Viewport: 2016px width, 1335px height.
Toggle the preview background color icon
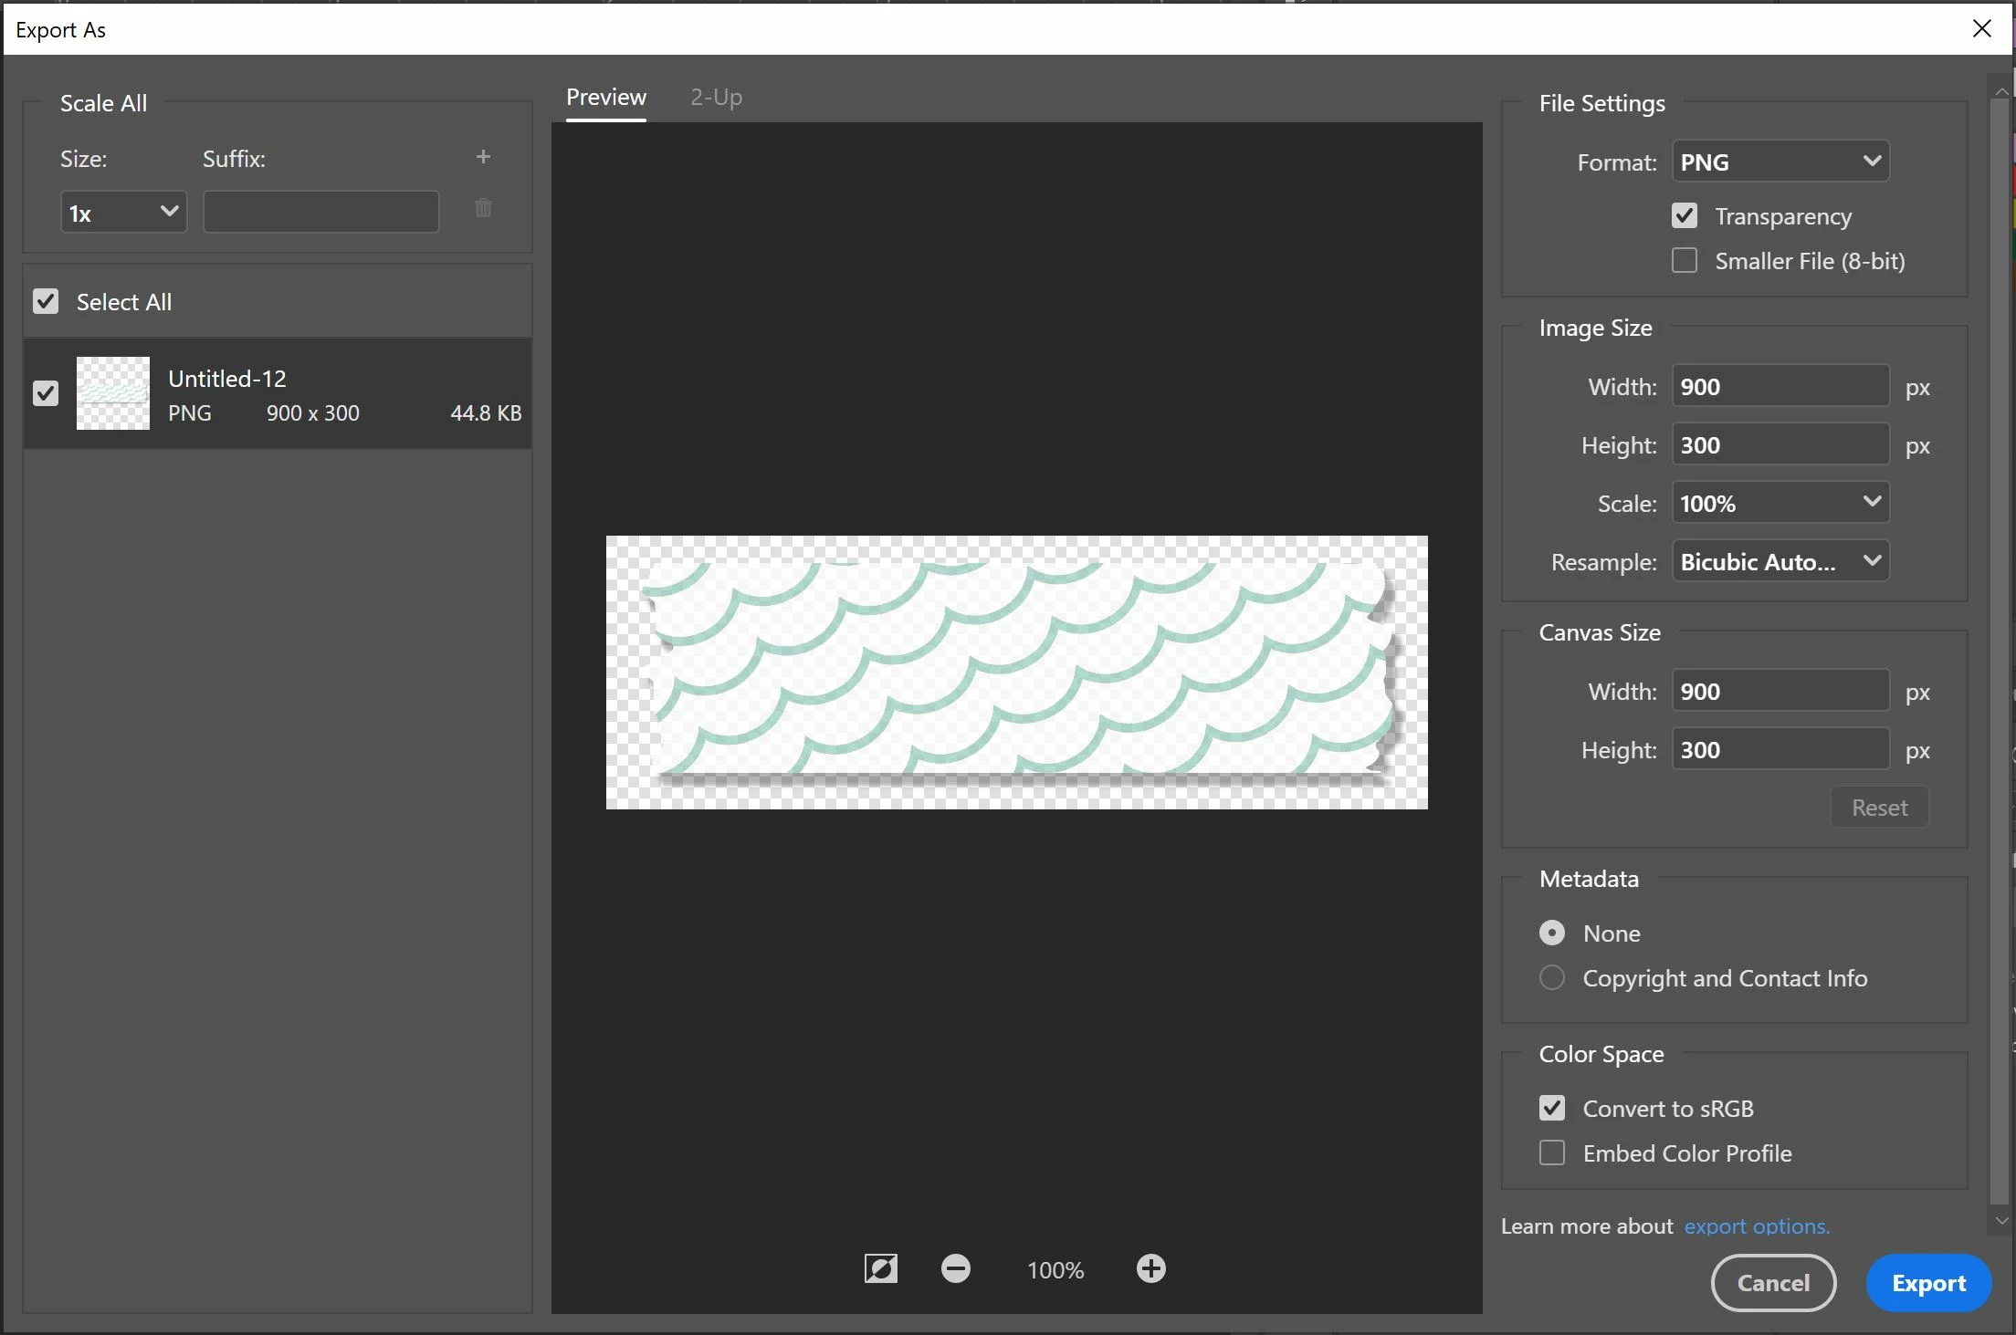coord(880,1268)
